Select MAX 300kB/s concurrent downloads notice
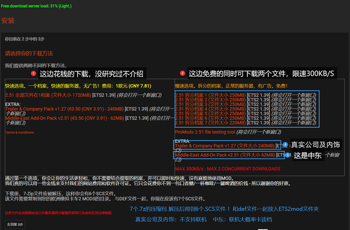 click(227, 169)
